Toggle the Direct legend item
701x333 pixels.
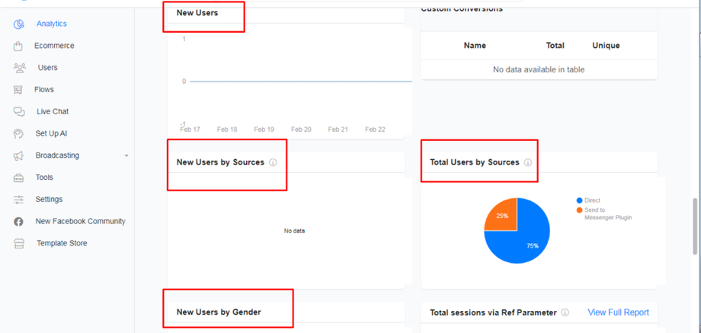pyautogui.click(x=592, y=200)
